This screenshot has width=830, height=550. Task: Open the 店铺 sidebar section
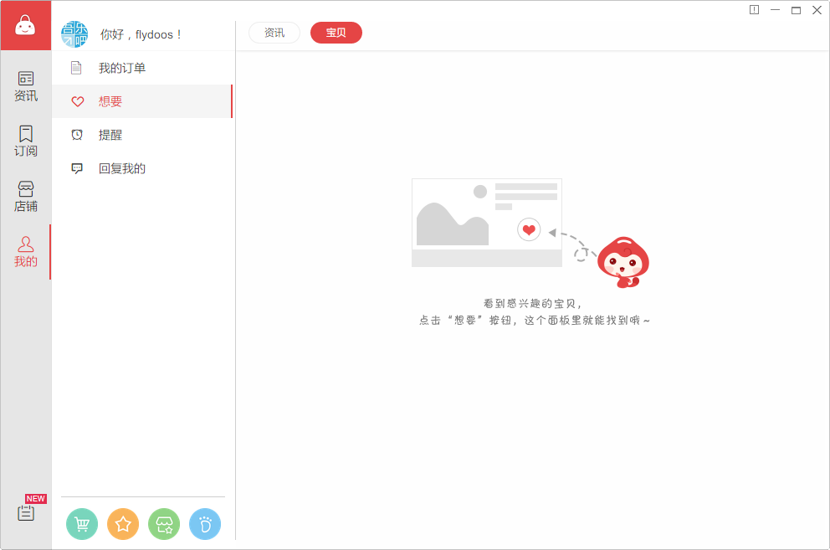pos(25,196)
